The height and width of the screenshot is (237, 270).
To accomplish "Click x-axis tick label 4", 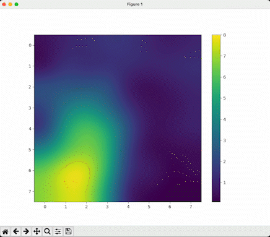I will 128,207.
